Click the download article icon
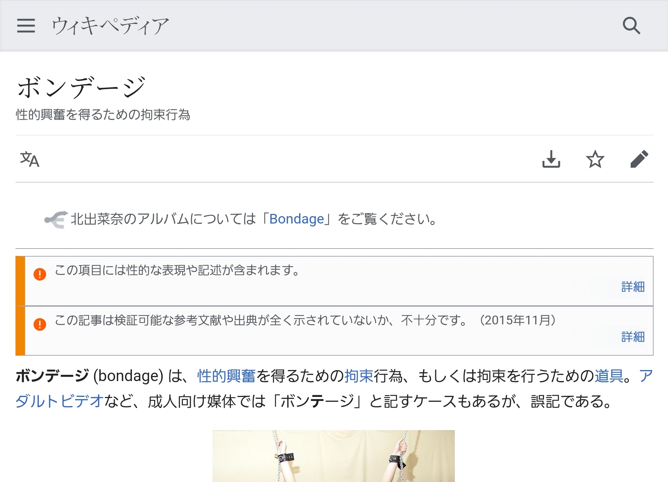Viewport: 668px width, 482px height. [551, 159]
